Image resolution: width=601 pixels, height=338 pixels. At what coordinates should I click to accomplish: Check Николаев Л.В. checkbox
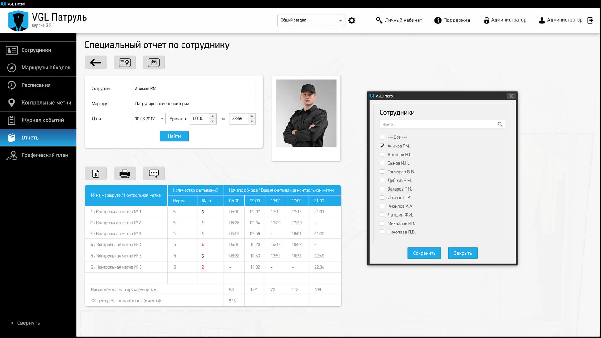coord(382,232)
